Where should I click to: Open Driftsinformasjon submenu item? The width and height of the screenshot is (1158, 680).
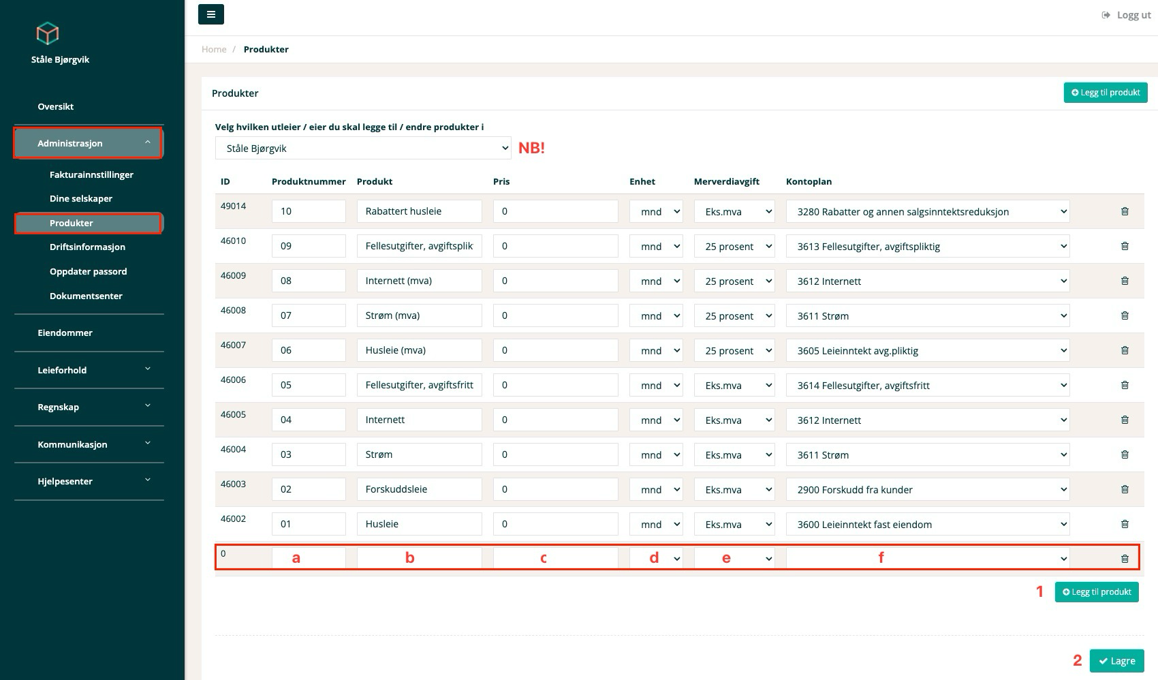coord(87,247)
